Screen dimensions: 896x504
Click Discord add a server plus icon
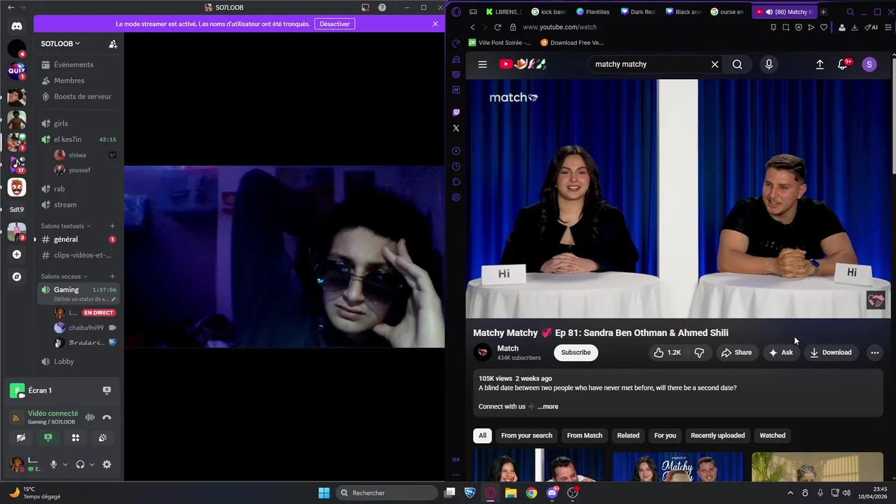tap(17, 254)
